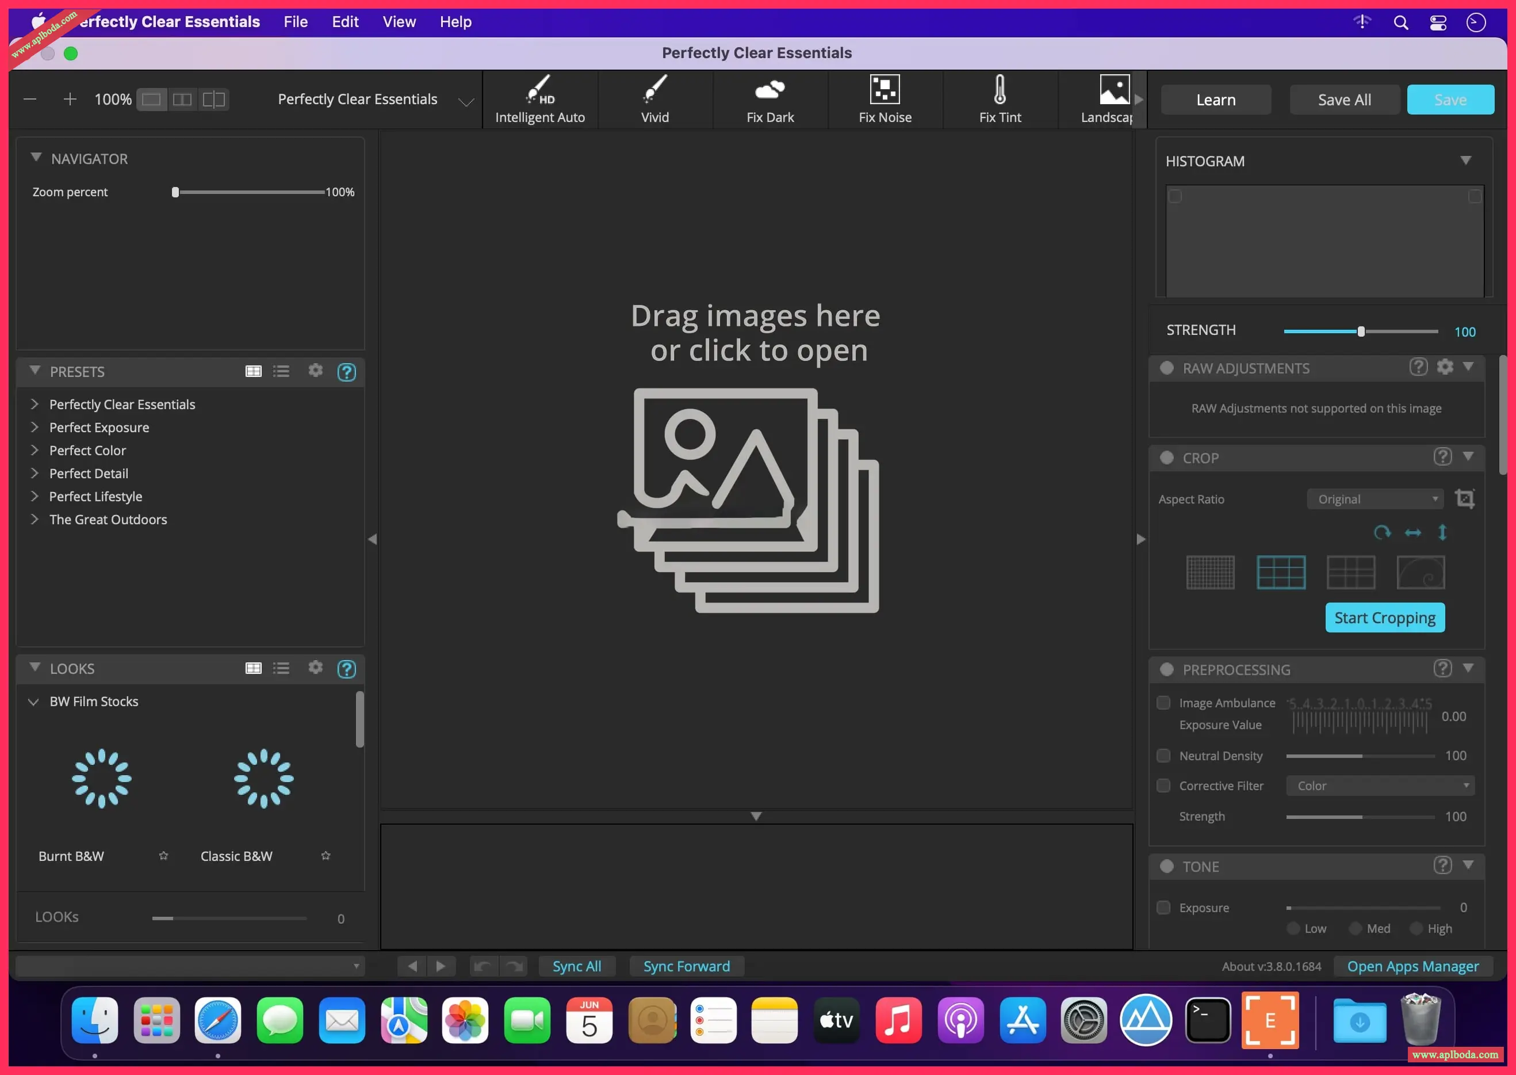Open Looks panel settings gear
This screenshot has width=1516, height=1075.
[316, 668]
